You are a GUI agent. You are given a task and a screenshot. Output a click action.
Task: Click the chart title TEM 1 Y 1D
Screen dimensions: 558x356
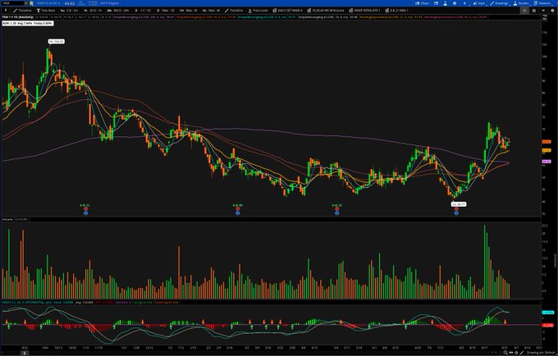[x=18, y=16]
